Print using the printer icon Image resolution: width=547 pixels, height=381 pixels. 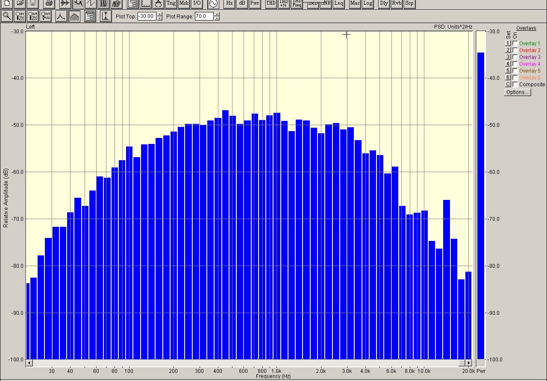(49, 3)
